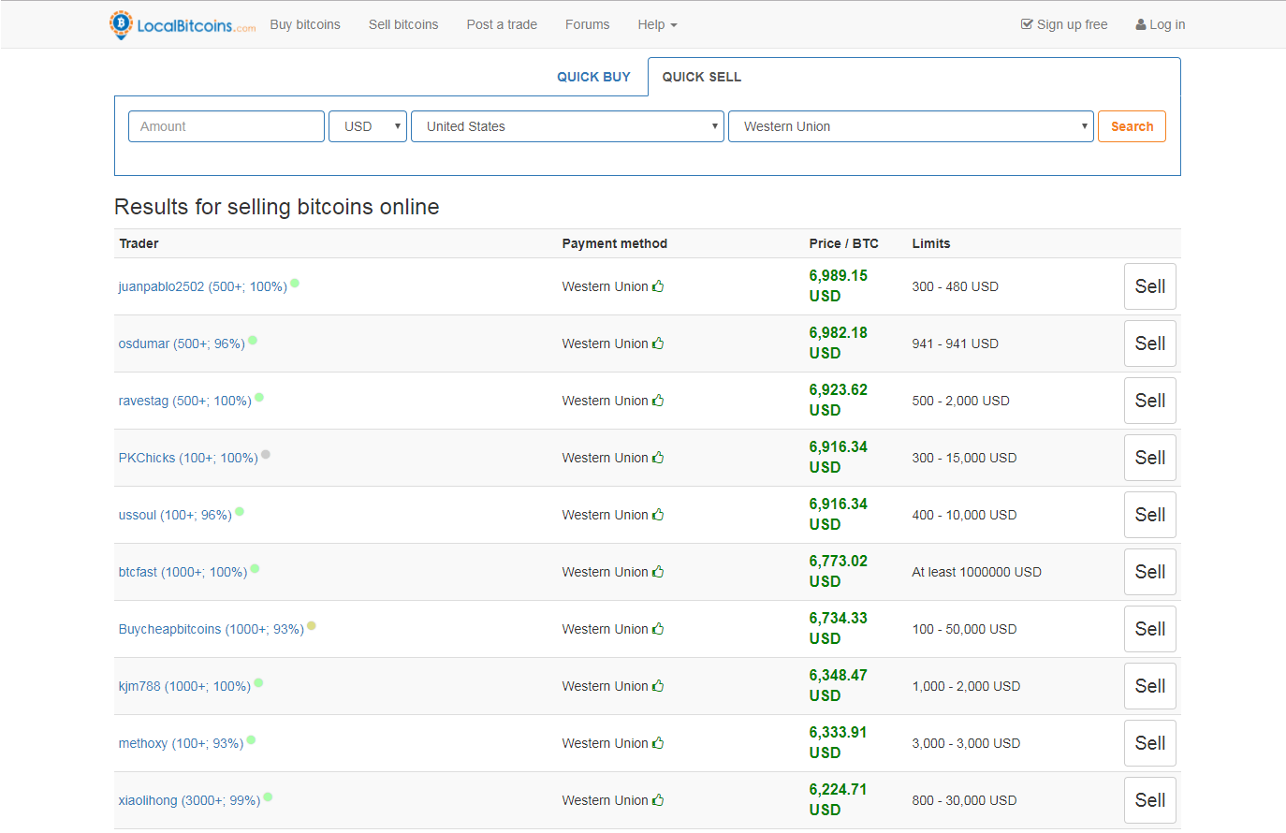Click status dot beside btcfast
This screenshot has height=833, width=1286.
point(255,568)
